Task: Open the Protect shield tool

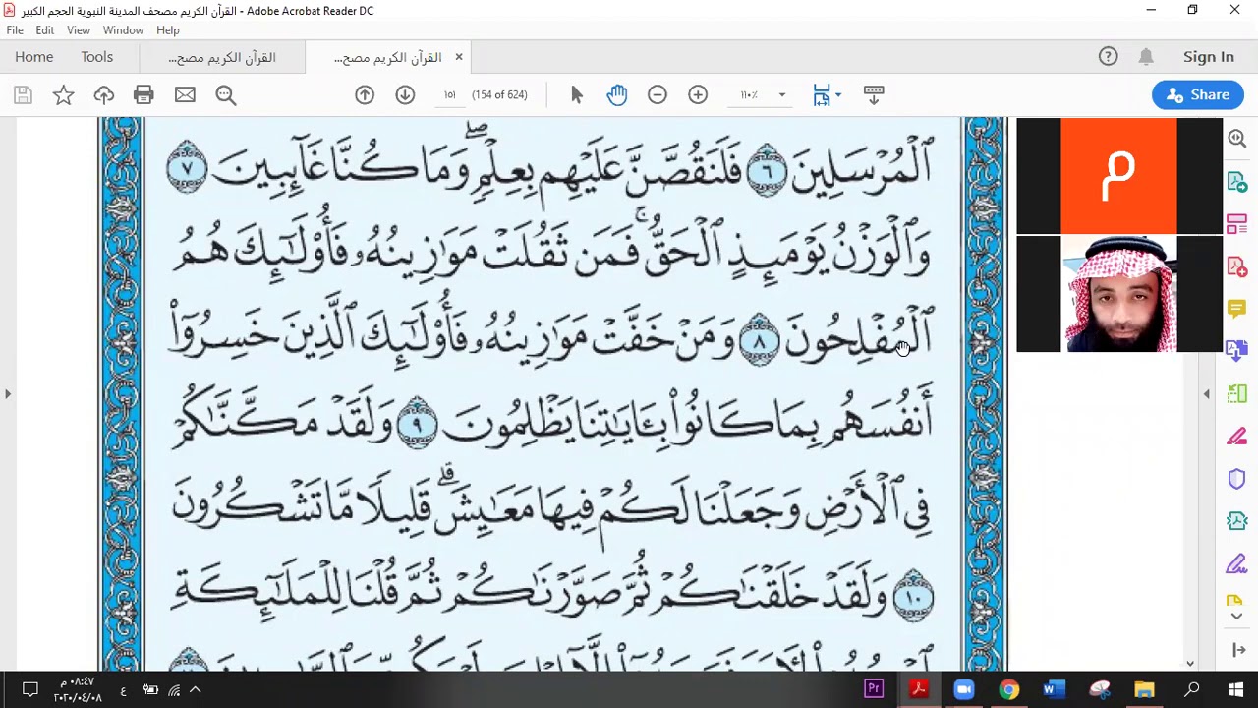Action: tap(1237, 479)
